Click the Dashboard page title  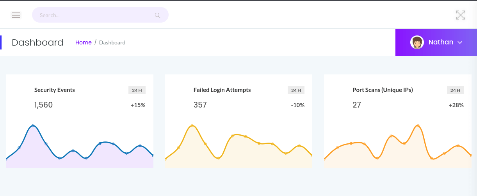tap(37, 42)
